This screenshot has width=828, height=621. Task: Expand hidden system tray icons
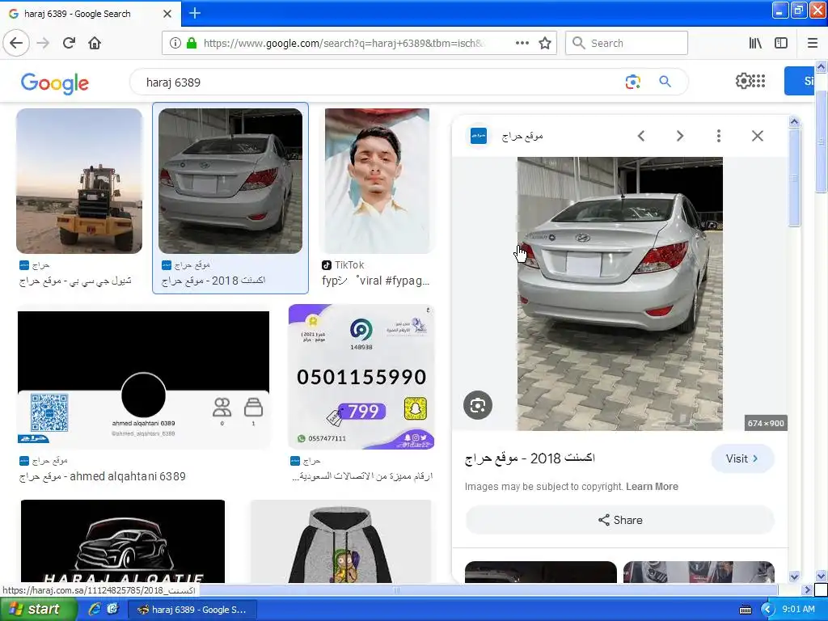pyautogui.click(x=767, y=610)
